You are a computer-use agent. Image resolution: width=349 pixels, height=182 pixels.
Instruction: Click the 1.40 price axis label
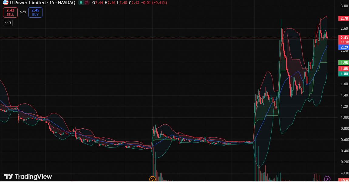pos(344,95)
